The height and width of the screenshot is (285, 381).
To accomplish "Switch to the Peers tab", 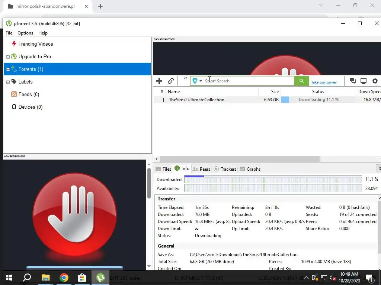I will (x=201, y=169).
